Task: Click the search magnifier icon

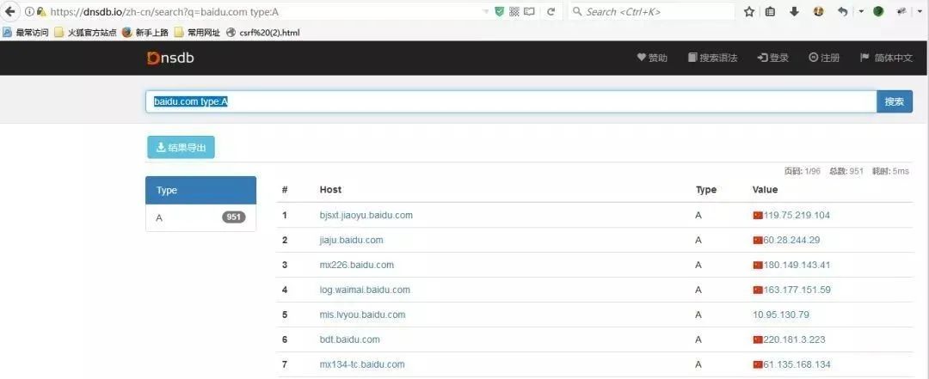Action: coord(577,11)
